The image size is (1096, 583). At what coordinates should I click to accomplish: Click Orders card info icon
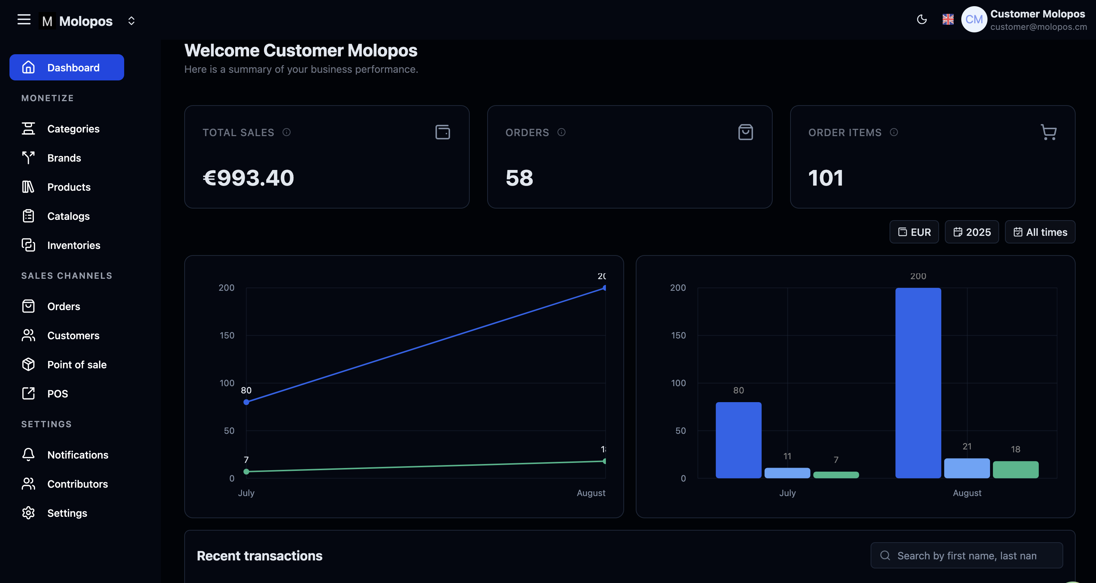561,132
